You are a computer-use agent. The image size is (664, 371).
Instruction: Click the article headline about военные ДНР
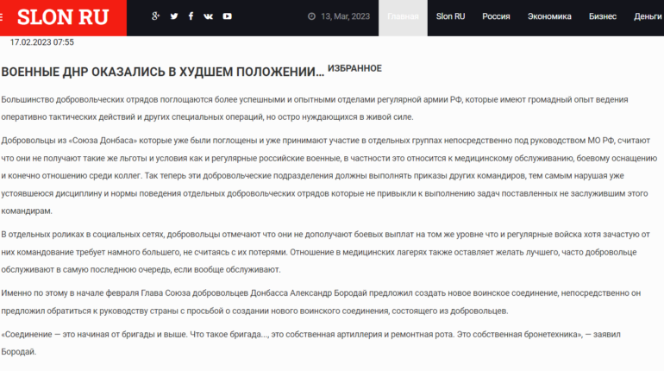[x=163, y=71]
